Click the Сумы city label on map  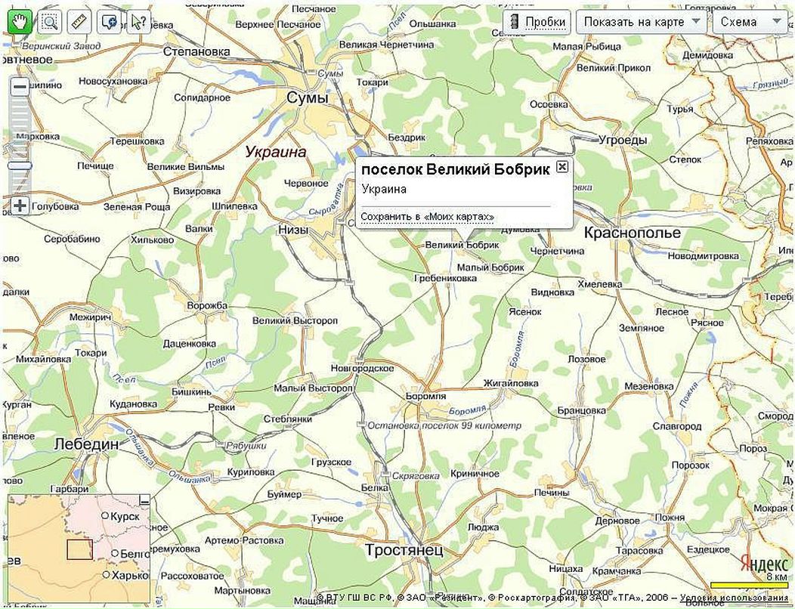click(x=308, y=98)
